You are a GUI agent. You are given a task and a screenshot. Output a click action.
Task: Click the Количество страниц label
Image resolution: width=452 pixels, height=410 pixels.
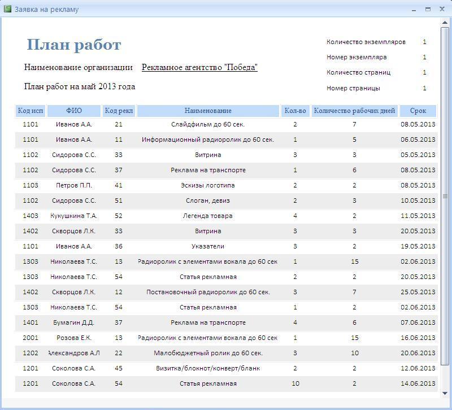pos(358,72)
